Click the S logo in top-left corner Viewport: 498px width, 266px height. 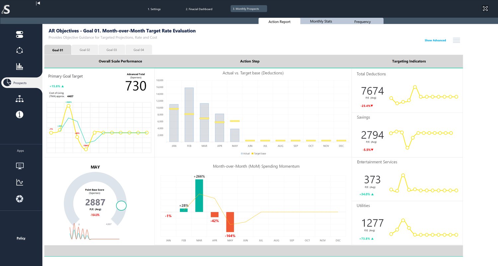6,9
